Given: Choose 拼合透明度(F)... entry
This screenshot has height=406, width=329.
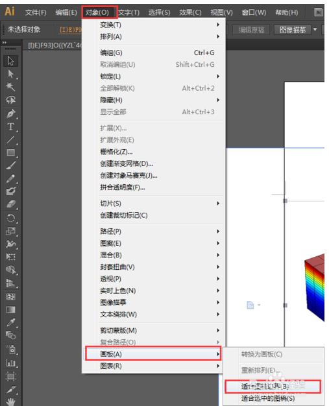Looking at the screenshot, I should (154, 187).
